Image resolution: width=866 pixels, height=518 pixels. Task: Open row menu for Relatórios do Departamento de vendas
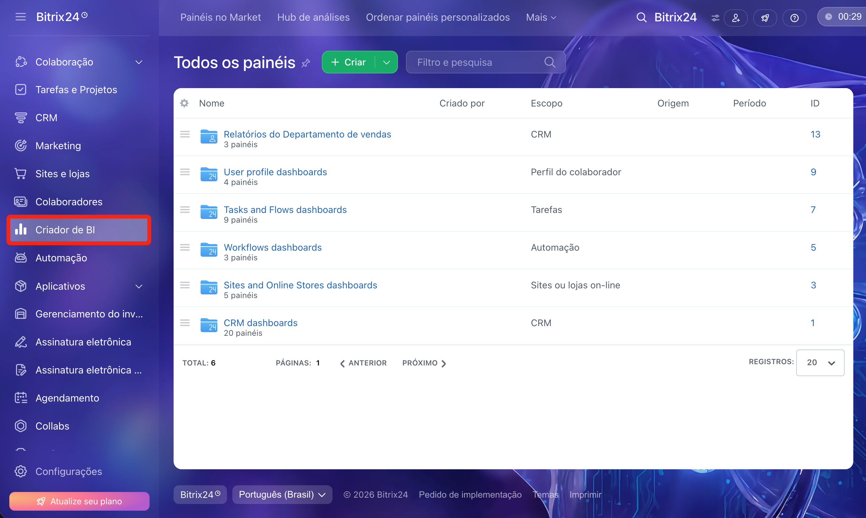pos(185,135)
